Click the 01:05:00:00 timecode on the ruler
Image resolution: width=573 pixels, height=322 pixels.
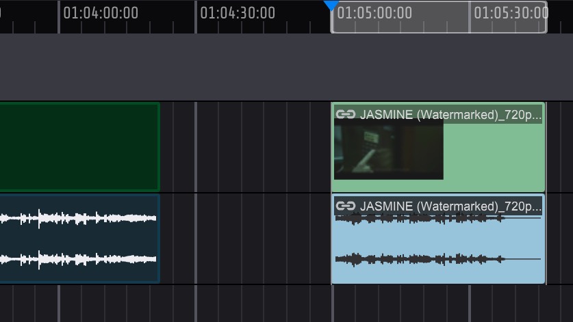tap(374, 13)
